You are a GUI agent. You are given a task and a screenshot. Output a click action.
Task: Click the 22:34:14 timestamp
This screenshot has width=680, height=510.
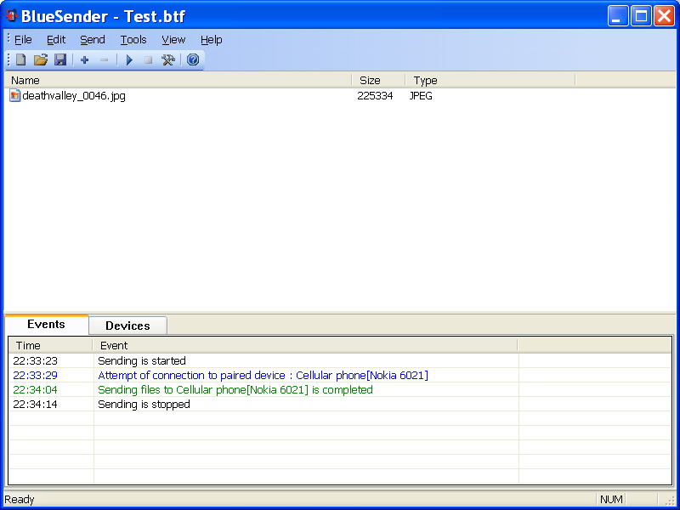tap(35, 405)
